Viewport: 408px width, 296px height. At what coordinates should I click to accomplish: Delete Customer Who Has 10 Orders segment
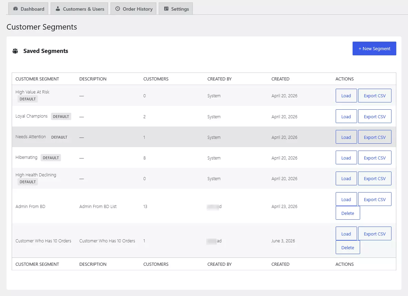[348, 248]
